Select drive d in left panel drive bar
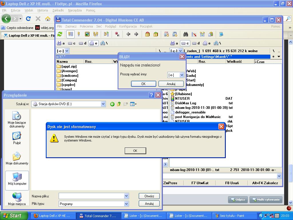The image size is (293, 220). (83, 43)
